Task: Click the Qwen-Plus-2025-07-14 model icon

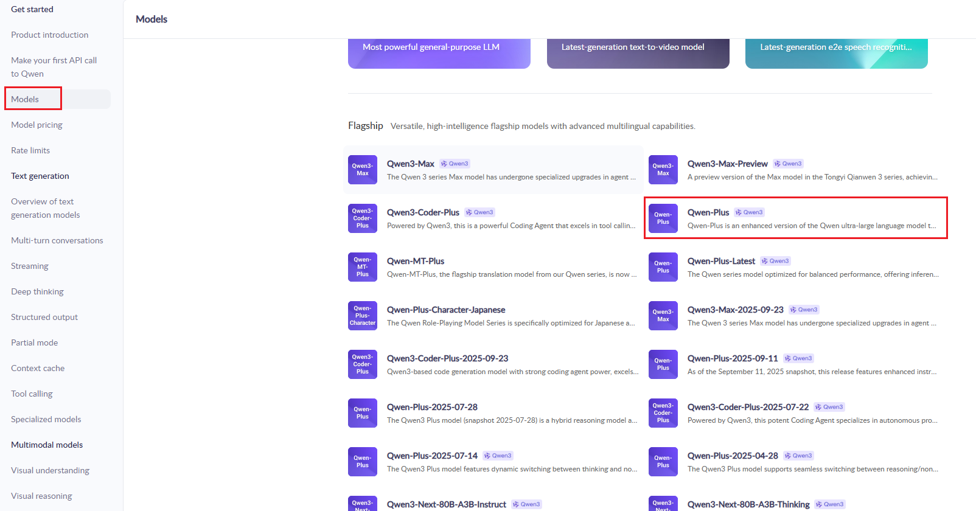Action: click(x=363, y=462)
